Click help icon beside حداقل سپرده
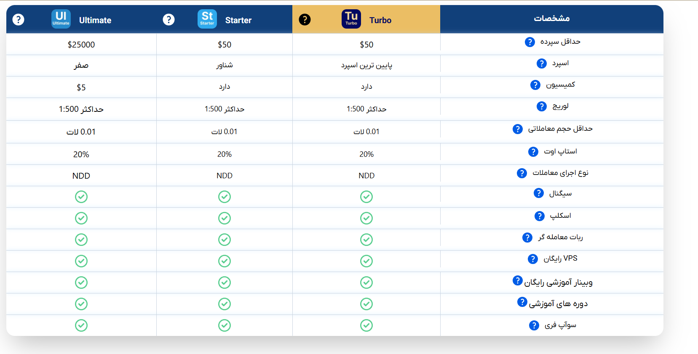The height and width of the screenshot is (354, 698). [530, 42]
